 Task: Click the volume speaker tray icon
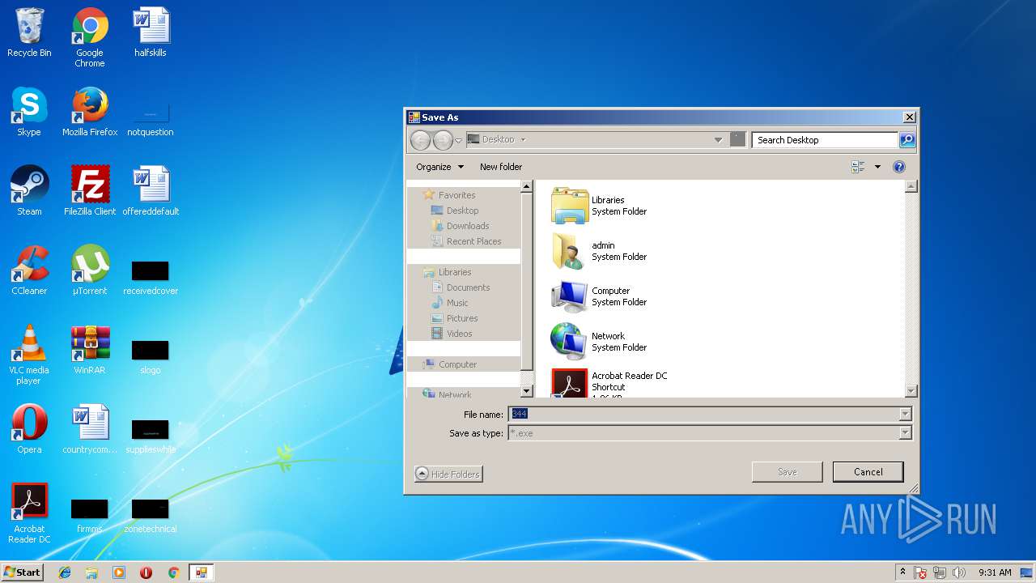959,572
